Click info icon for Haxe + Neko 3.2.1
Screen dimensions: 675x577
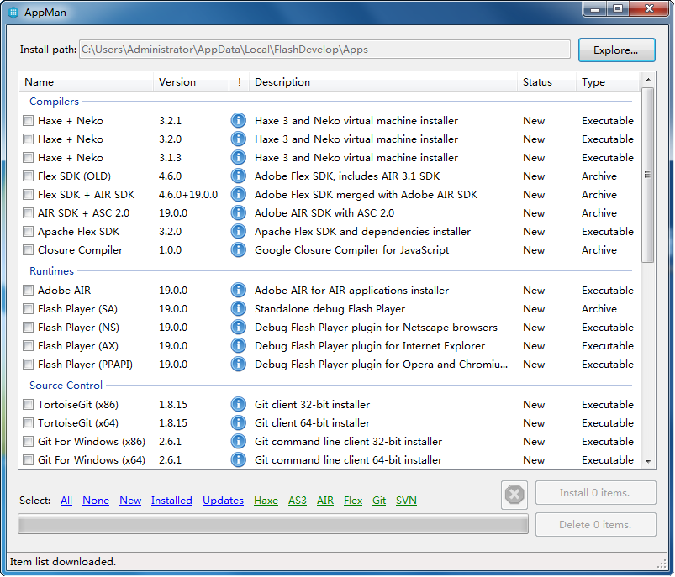238,121
